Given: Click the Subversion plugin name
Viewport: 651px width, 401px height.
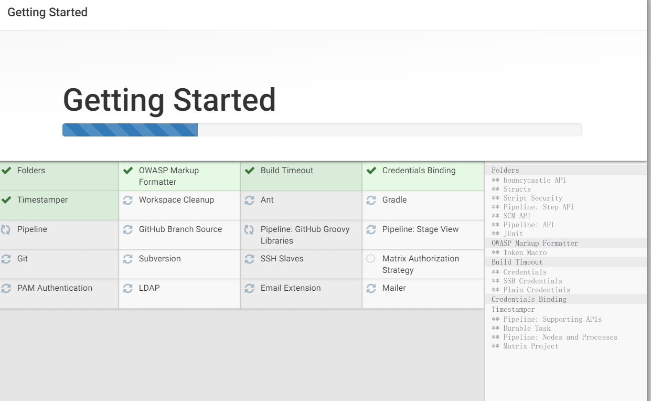Looking at the screenshot, I should [159, 259].
